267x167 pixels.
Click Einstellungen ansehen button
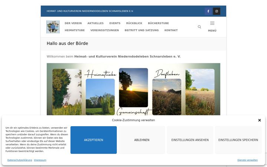pyautogui.click(x=190, y=140)
